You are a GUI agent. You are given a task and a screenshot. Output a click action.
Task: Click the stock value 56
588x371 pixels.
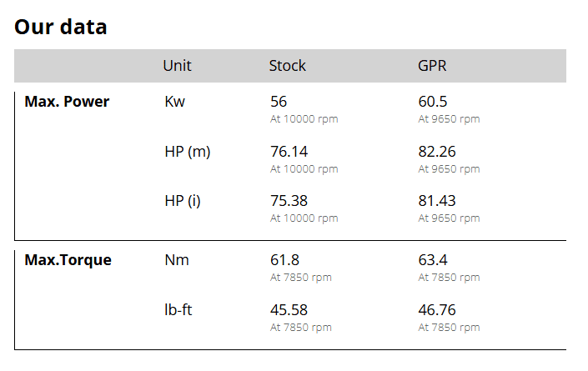click(x=279, y=102)
